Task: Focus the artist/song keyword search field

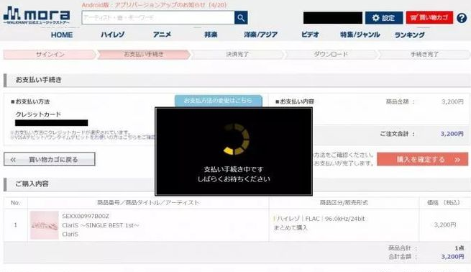Action: coord(158,18)
